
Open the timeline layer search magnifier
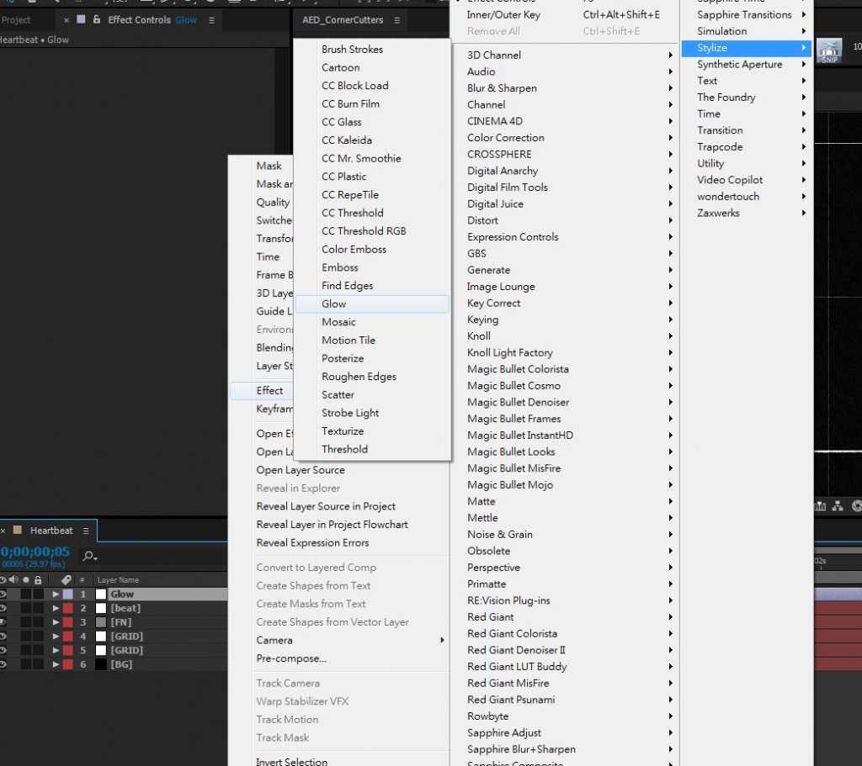click(89, 556)
